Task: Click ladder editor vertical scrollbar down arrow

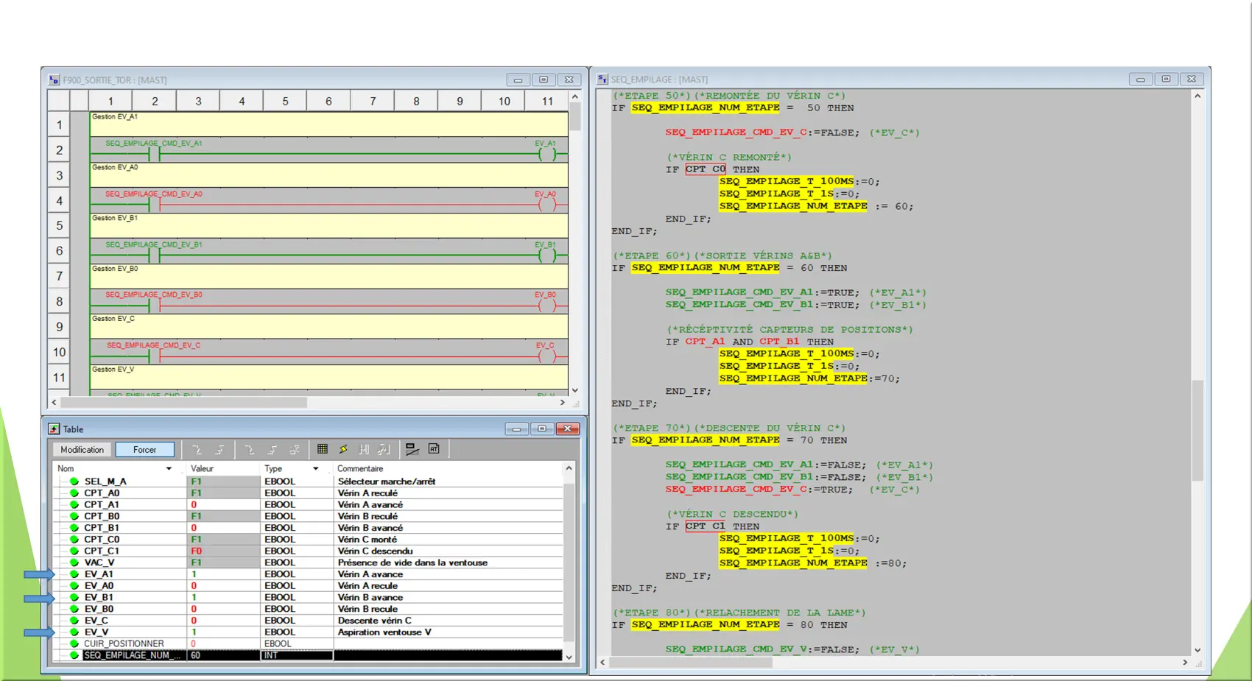Action: click(575, 390)
